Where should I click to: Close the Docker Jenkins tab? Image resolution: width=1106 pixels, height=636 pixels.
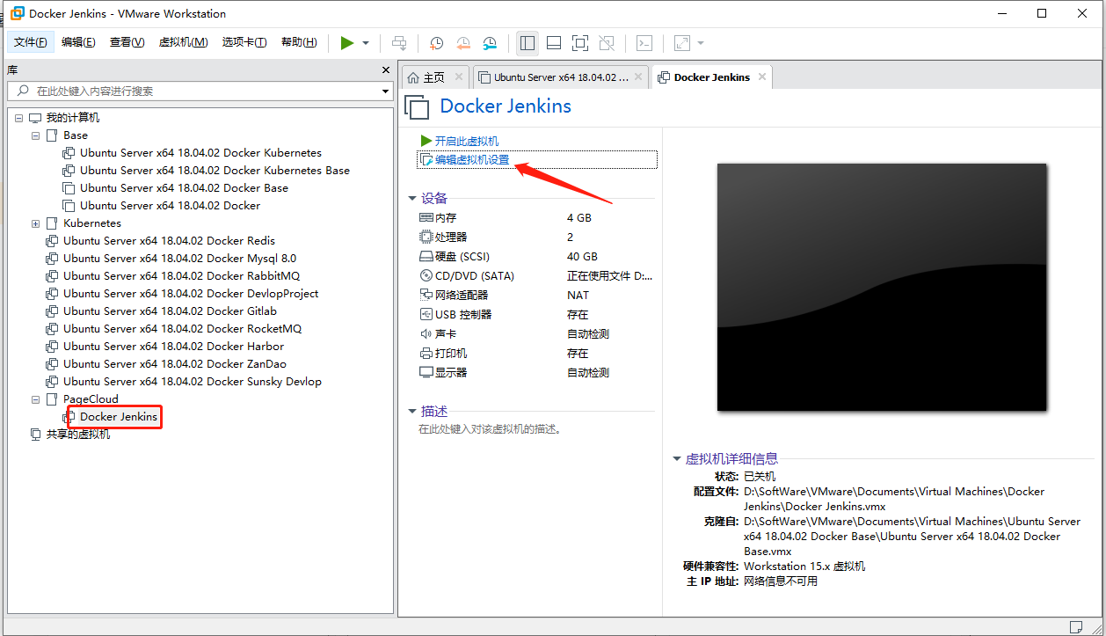point(762,77)
